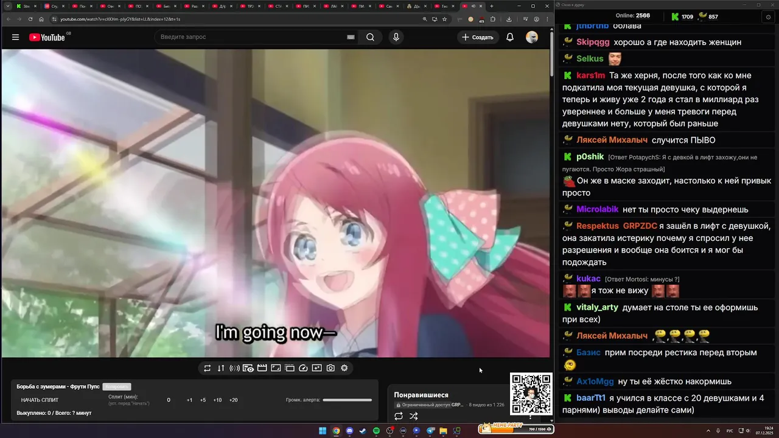This screenshot has height=438, width=779.
Task: Open the gear settings in video tools bar
Action: 344,368
